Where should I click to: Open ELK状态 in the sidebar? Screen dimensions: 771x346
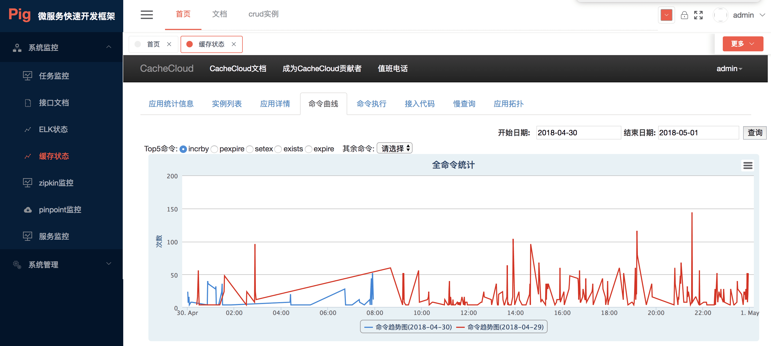point(53,129)
